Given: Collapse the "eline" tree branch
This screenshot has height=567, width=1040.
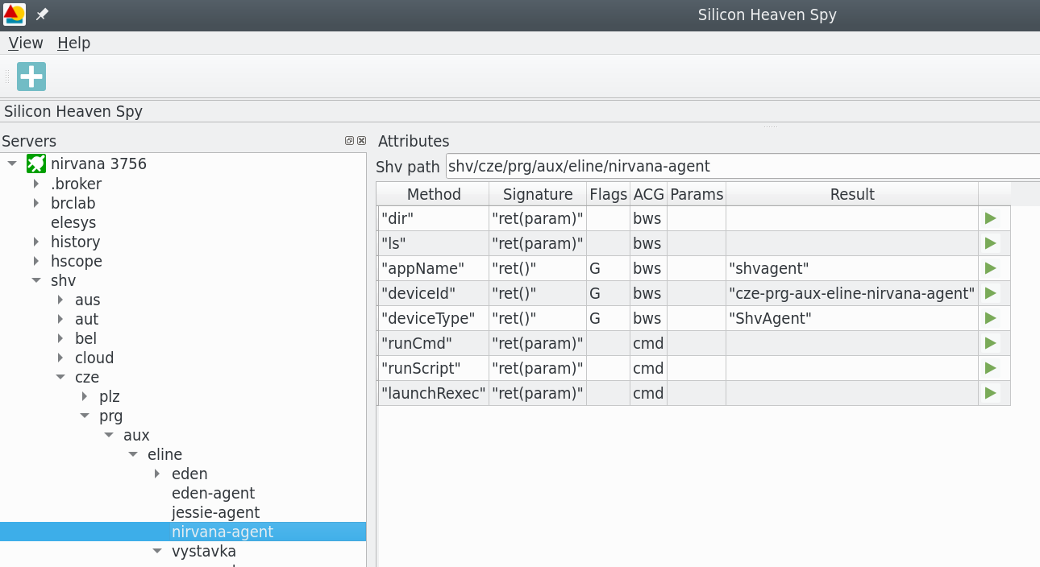Looking at the screenshot, I should point(132,454).
